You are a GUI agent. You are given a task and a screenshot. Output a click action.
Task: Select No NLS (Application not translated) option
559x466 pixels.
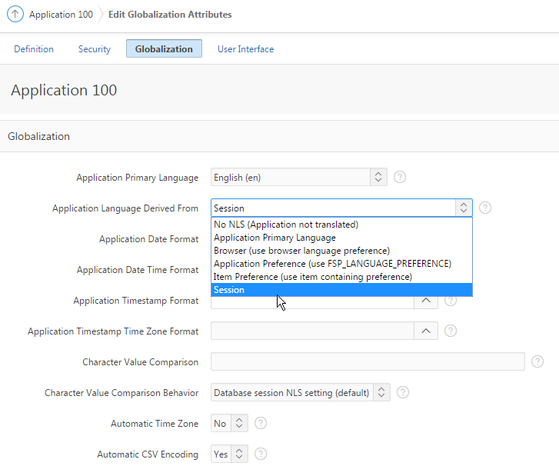[x=286, y=225]
